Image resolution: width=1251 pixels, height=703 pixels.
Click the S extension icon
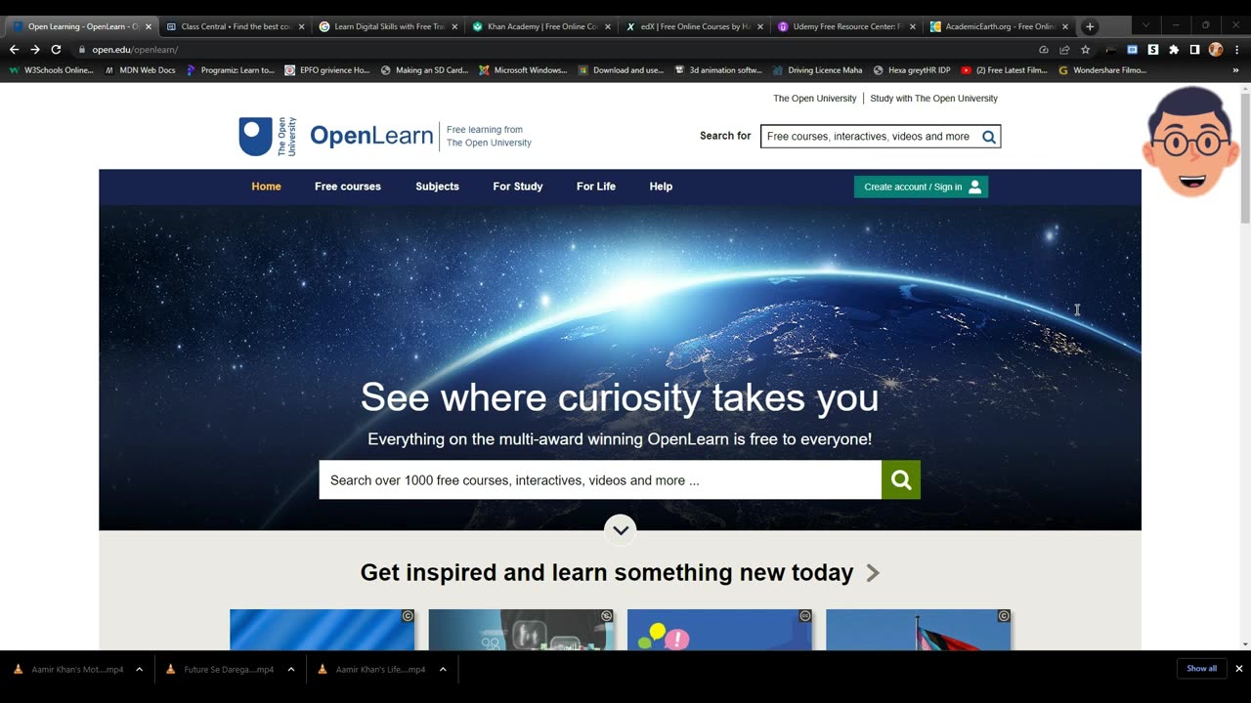pos(1153,50)
